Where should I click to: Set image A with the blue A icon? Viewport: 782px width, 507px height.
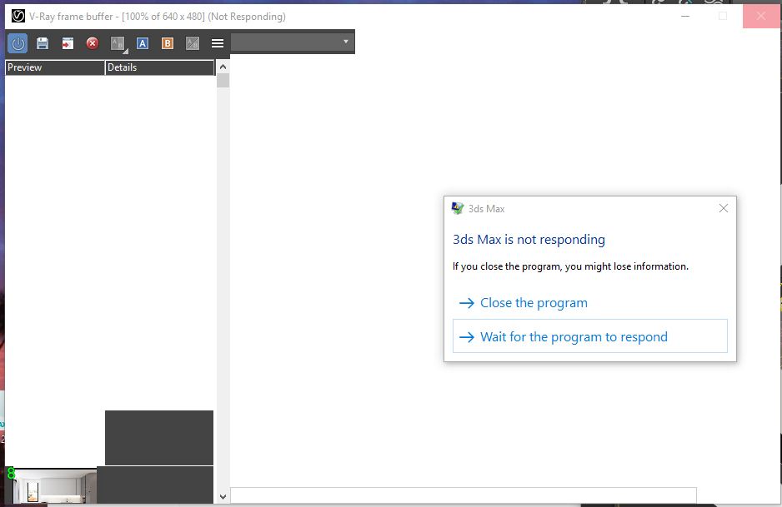click(143, 43)
